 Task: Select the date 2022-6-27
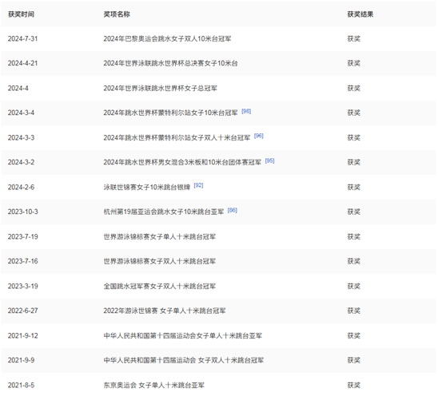pos(23,311)
